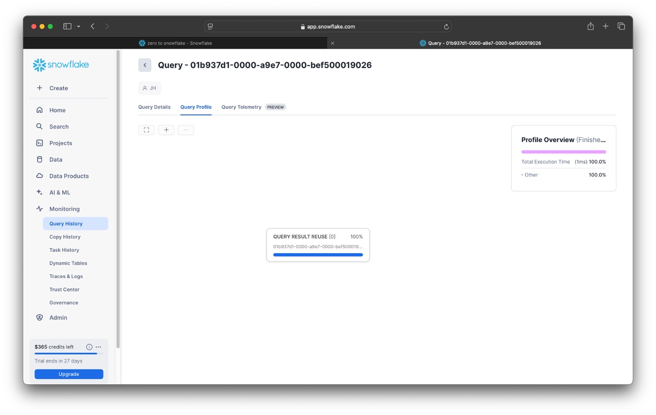
Task: Go back in Safari
Action: click(93, 26)
